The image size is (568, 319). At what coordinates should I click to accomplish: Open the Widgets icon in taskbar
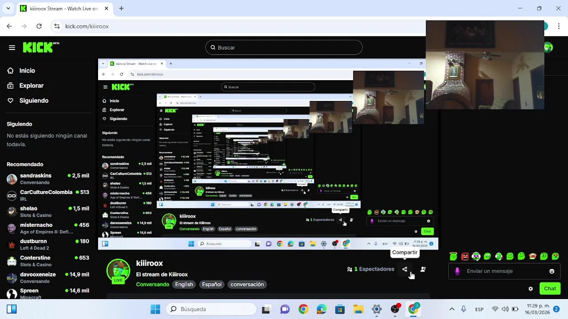[x=12, y=309]
